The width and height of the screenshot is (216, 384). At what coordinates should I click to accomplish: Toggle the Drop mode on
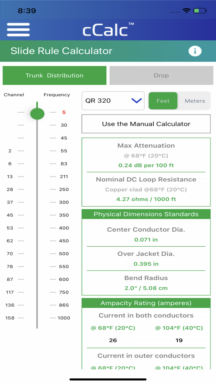(161, 75)
